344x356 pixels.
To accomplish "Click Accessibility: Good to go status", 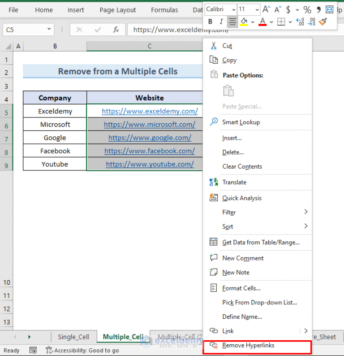I will (82, 350).
